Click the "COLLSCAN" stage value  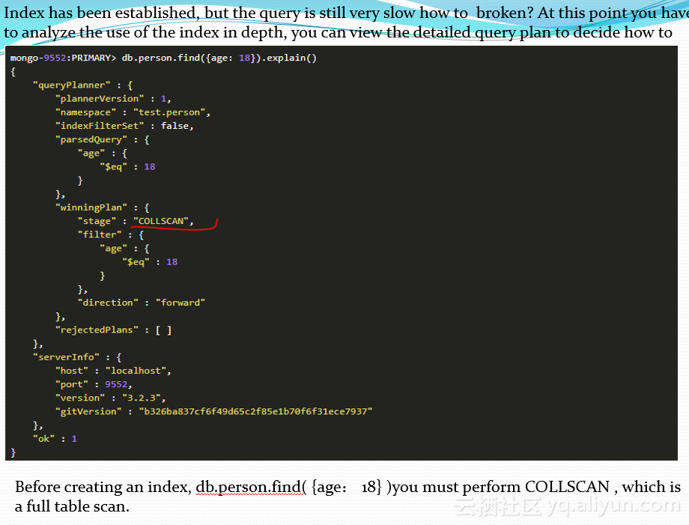point(161,221)
